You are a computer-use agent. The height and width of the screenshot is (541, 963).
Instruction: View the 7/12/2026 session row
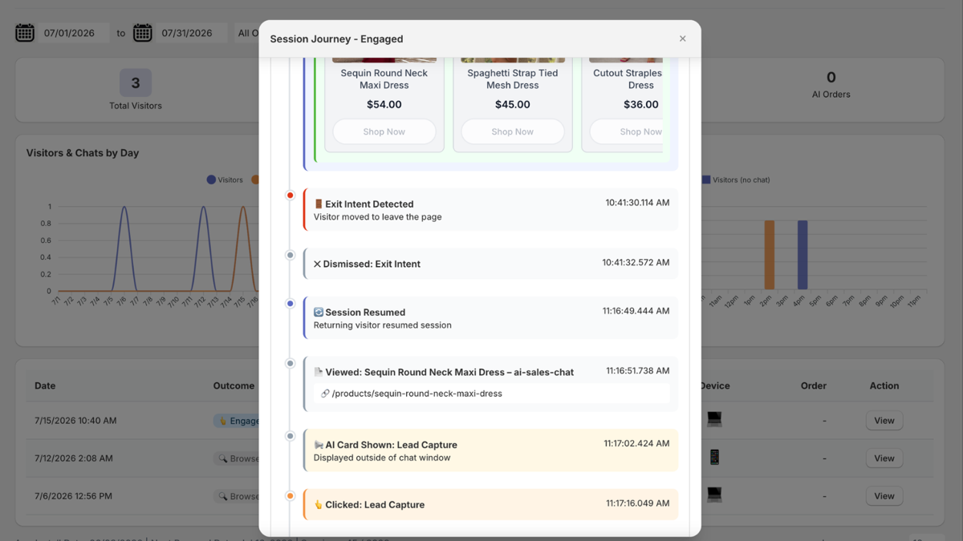[884, 458]
